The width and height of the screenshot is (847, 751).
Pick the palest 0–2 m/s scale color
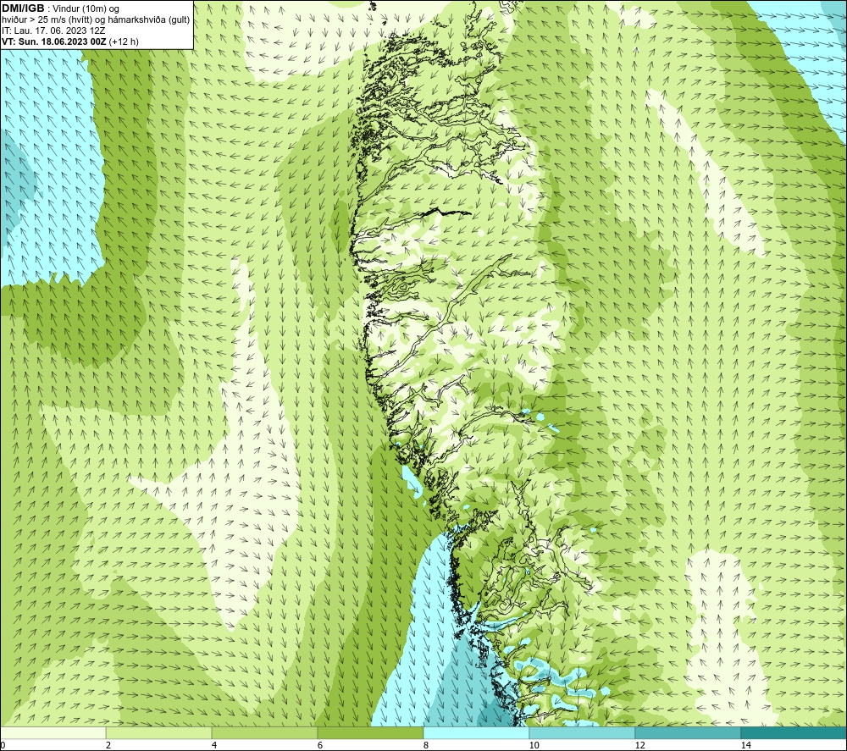[53, 732]
